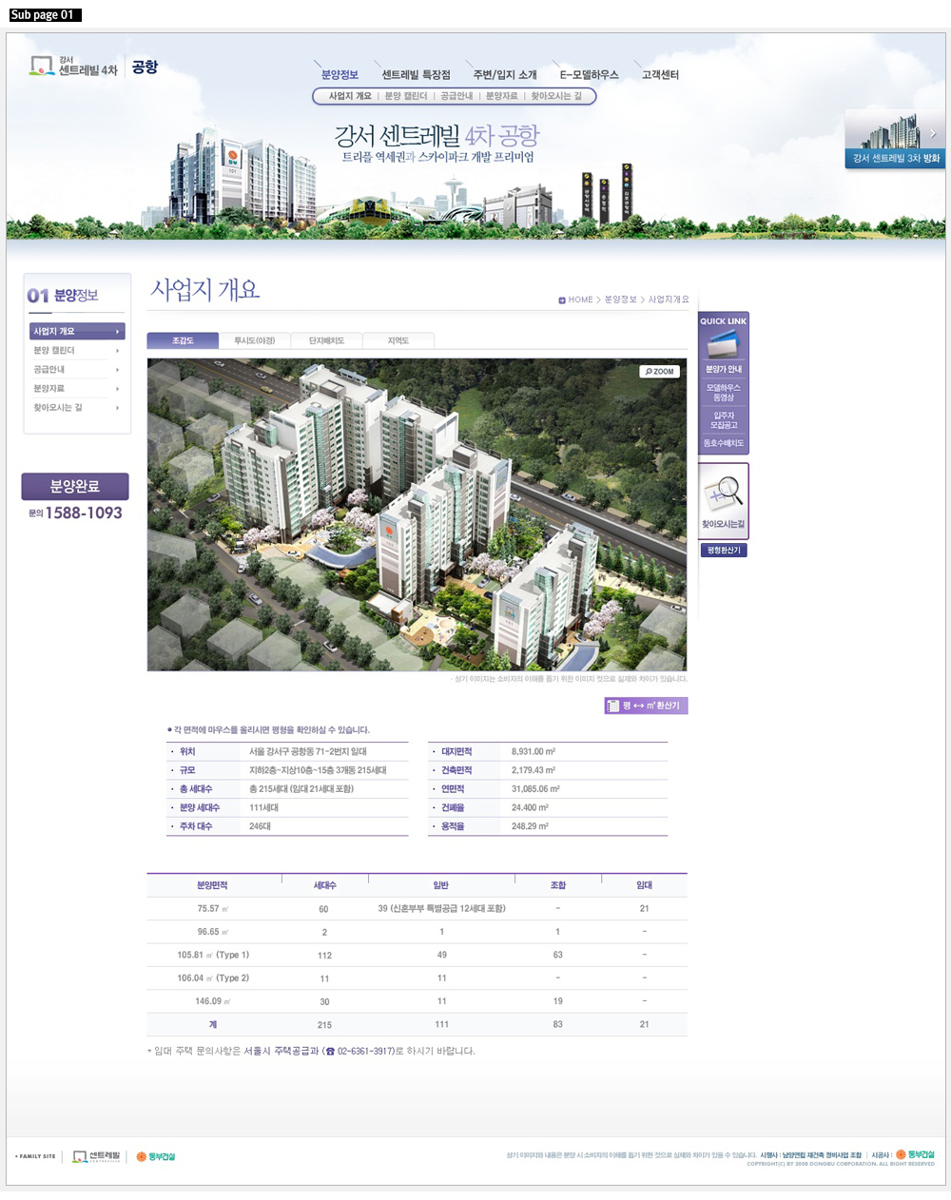Screen dimensions: 951x1200
Task: Select the 지역도 tab
Action: tap(398, 340)
